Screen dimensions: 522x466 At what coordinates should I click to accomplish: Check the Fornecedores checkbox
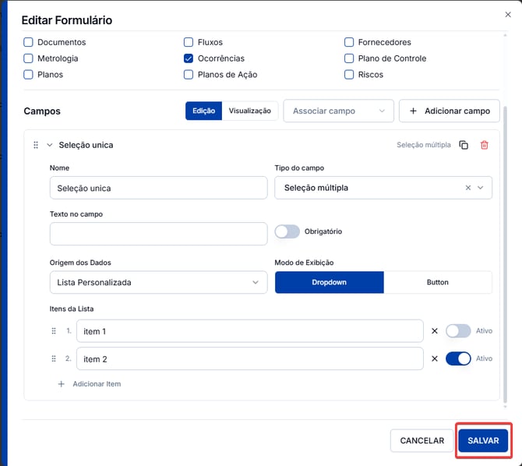point(349,42)
